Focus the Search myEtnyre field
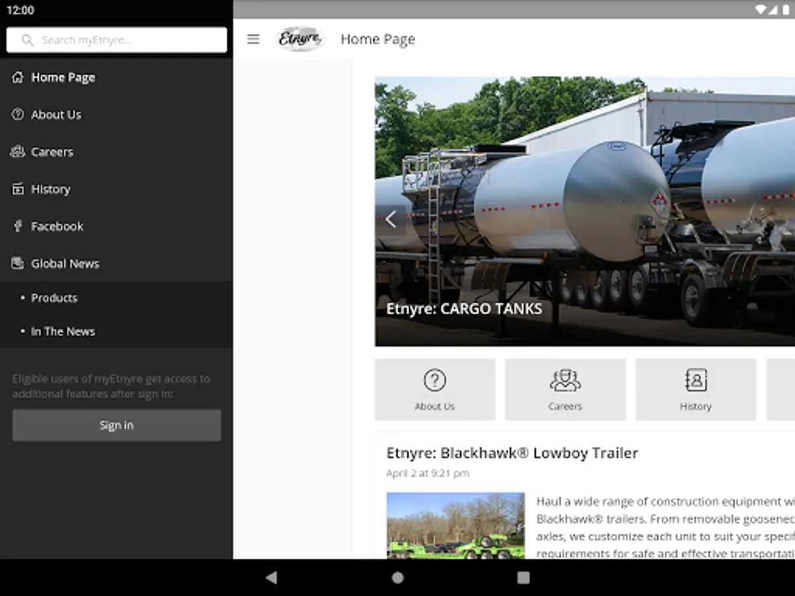795x596 pixels. (117, 40)
